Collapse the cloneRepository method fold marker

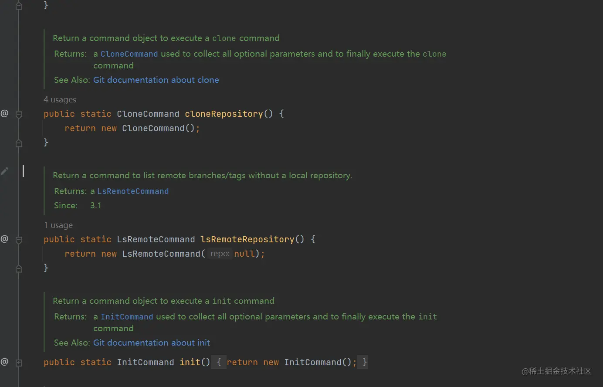(19, 115)
